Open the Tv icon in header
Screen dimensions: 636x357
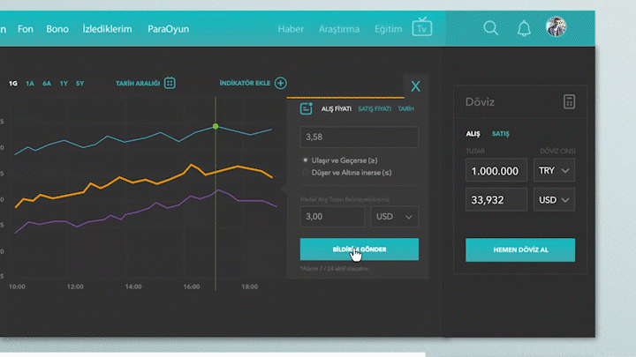422,27
